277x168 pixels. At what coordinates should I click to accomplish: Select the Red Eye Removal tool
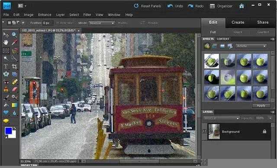[6, 82]
